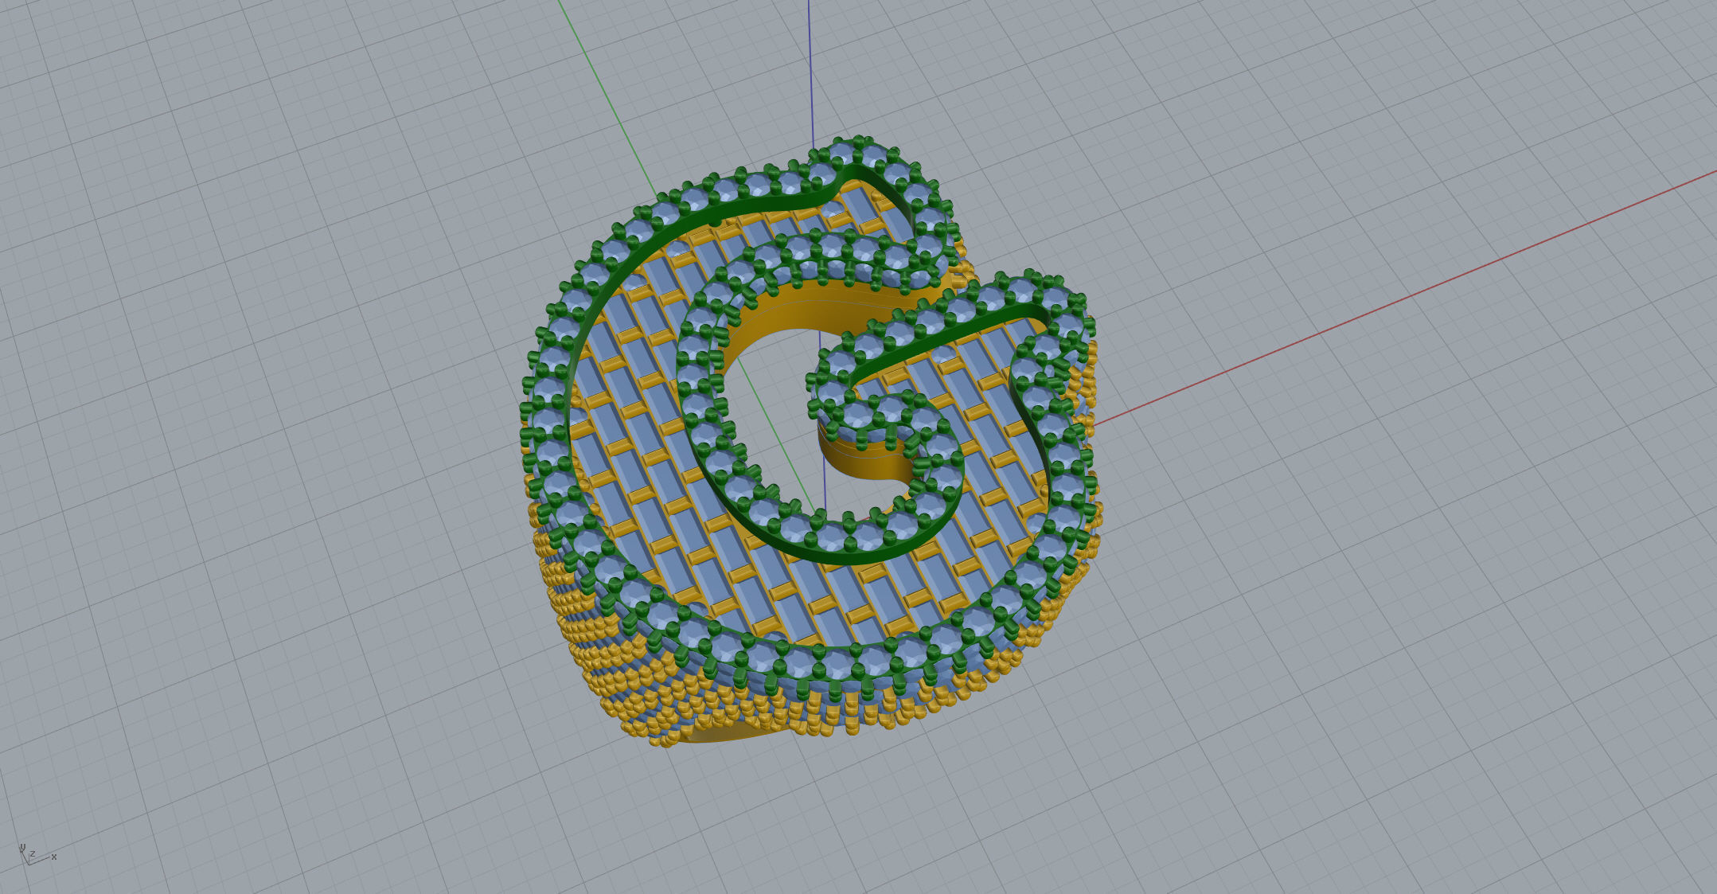Click the Y label on the axis icon
Image resolution: width=1717 pixels, height=894 pixels.
[x=22, y=848]
